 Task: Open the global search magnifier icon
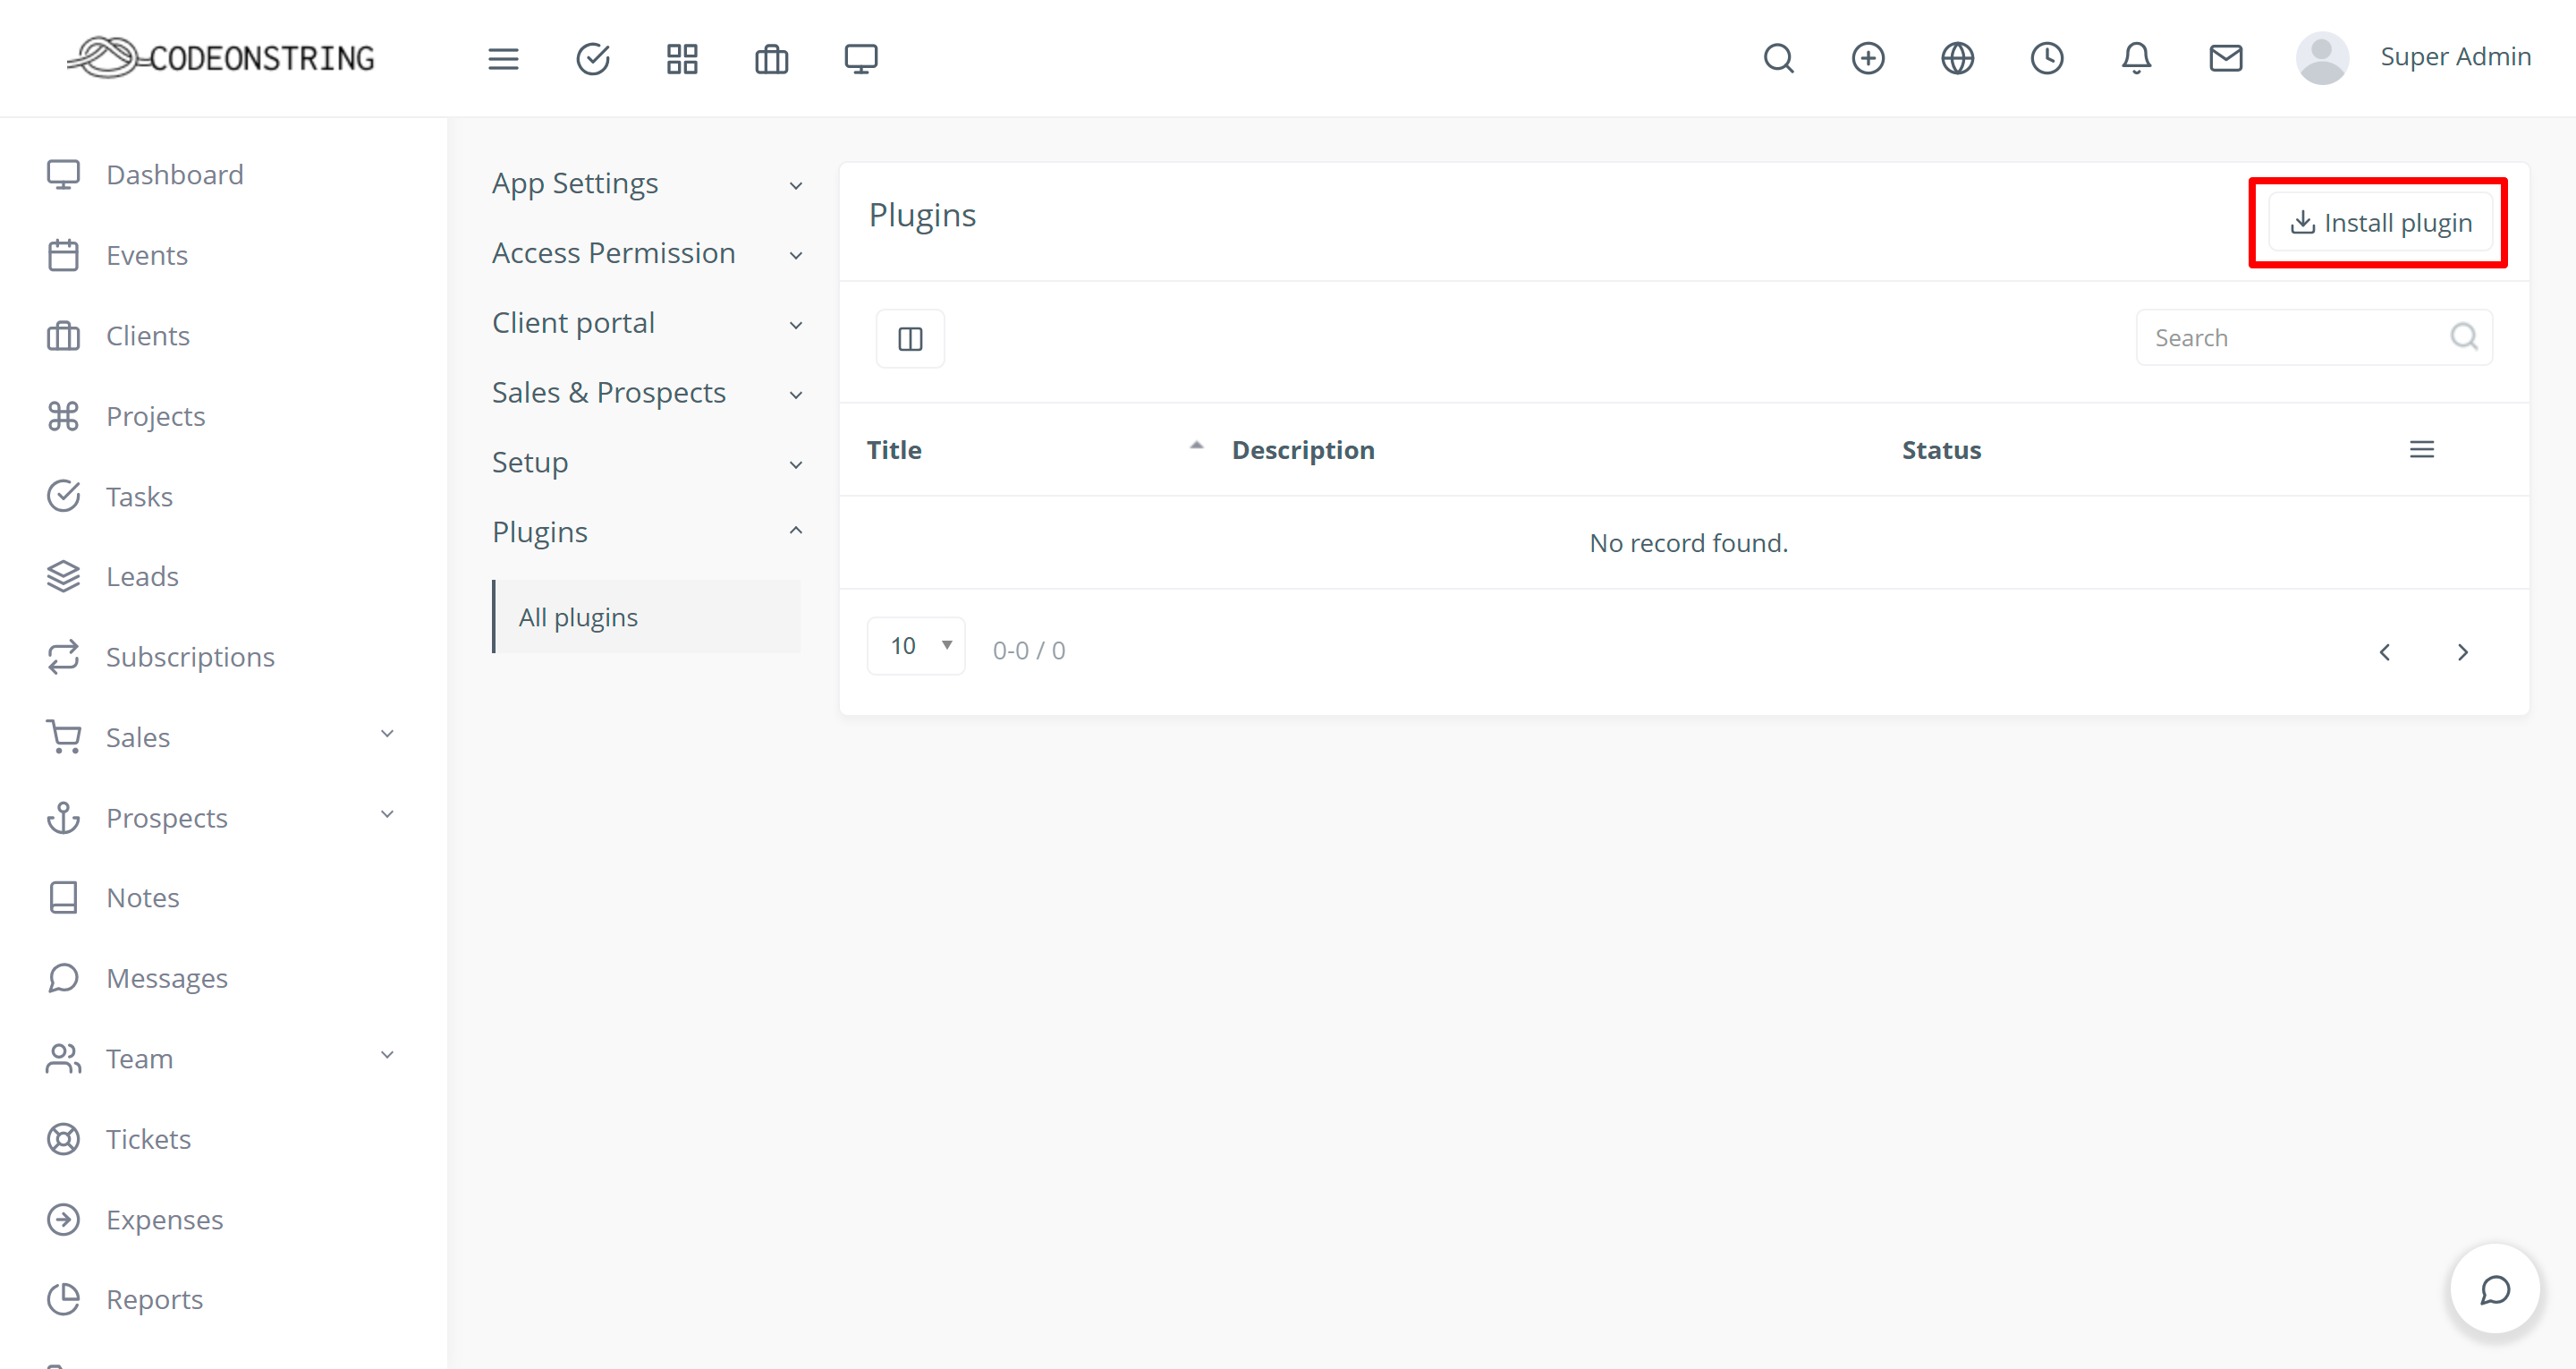click(1779, 58)
